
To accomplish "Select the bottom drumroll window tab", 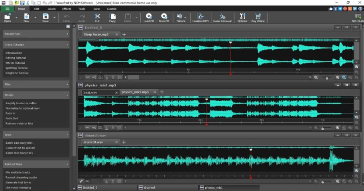I will (167, 187).
